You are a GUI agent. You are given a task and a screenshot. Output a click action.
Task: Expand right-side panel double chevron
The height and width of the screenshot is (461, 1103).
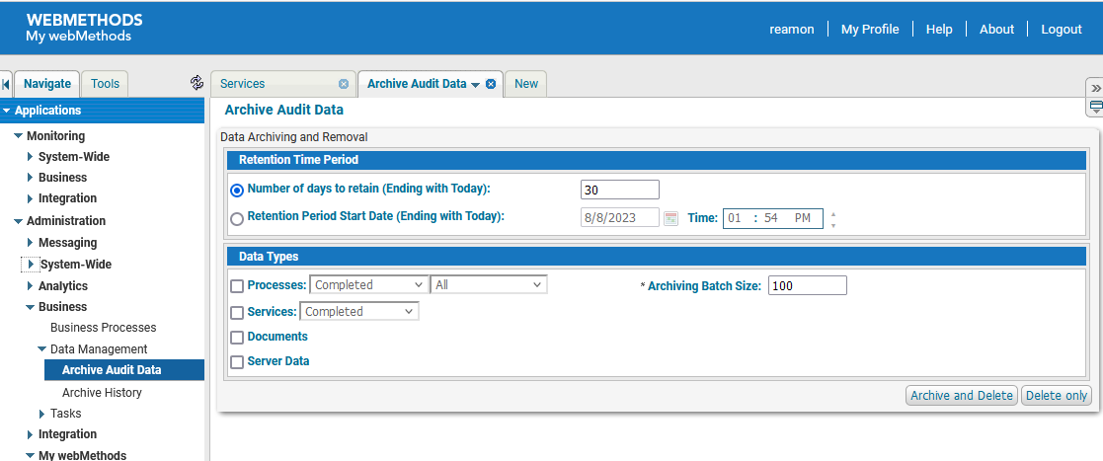pos(1095,88)
